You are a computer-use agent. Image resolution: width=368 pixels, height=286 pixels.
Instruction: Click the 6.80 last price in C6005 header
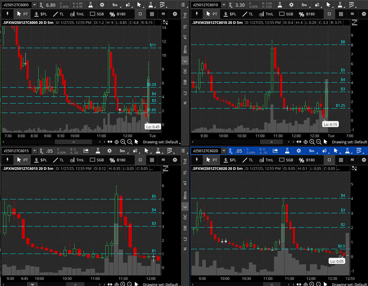tap(51, 5)
